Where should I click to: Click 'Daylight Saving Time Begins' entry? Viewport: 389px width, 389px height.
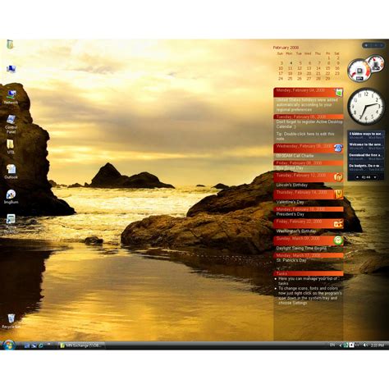point(301,249)
